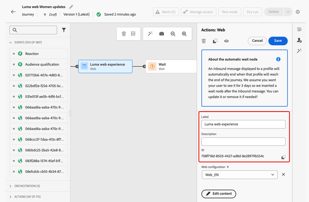309x202 pixels.
Task: Open the palette filter icon
Action: (64, 30)
